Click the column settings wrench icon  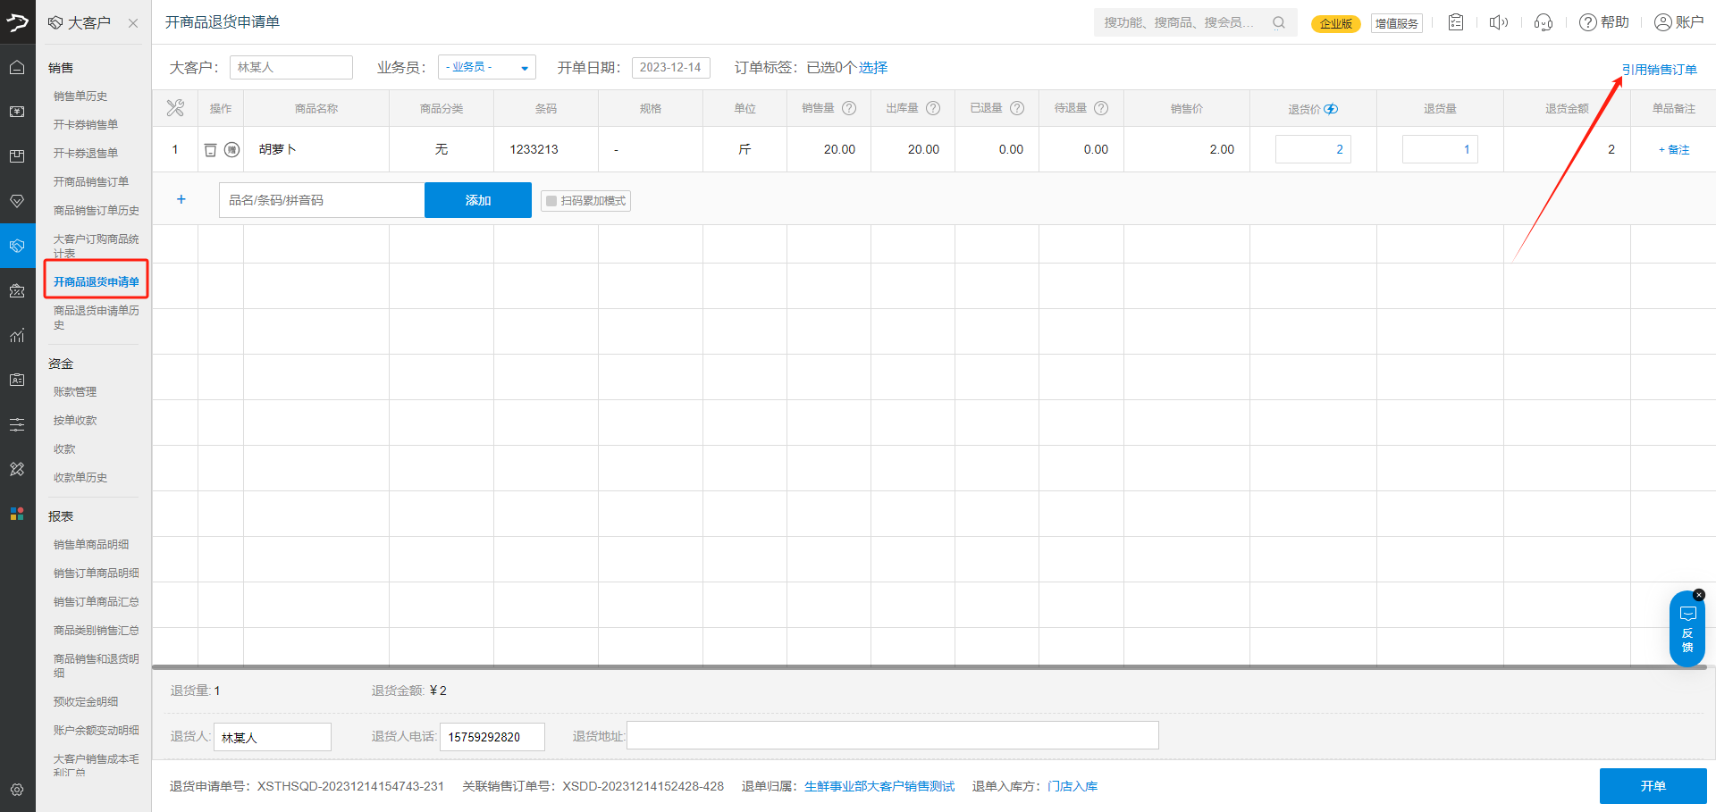pyautogui.click(x=175, y=108)
